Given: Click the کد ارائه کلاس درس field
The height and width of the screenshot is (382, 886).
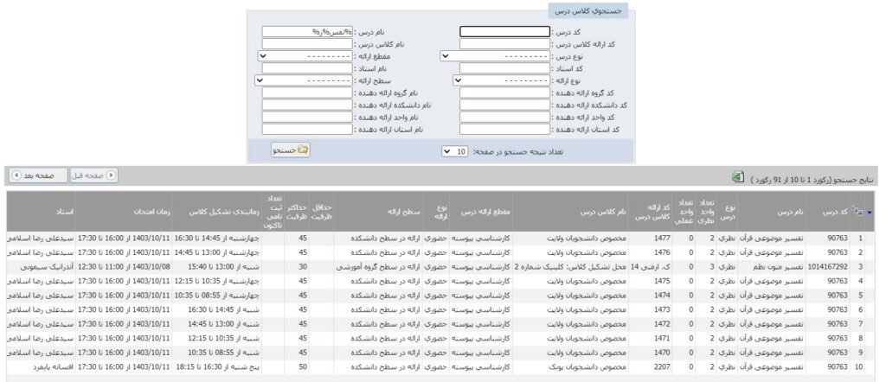Looking at the screenshot, I should (504, 44).
